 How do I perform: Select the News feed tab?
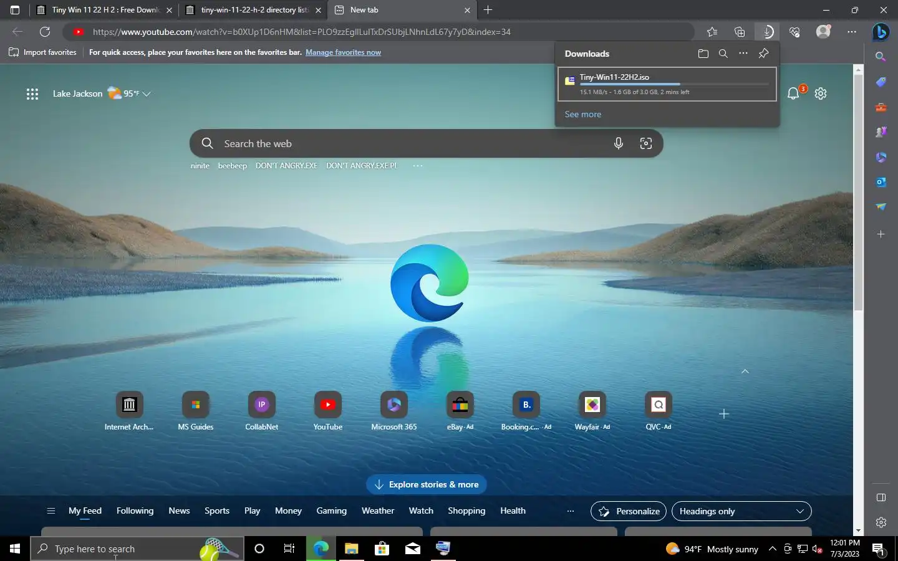tap(179, 511)
